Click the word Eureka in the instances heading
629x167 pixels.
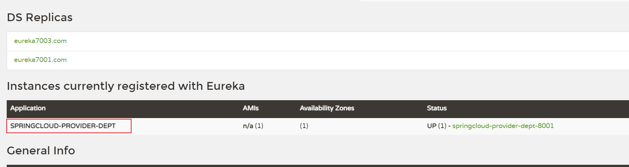[x=225, y=86]
